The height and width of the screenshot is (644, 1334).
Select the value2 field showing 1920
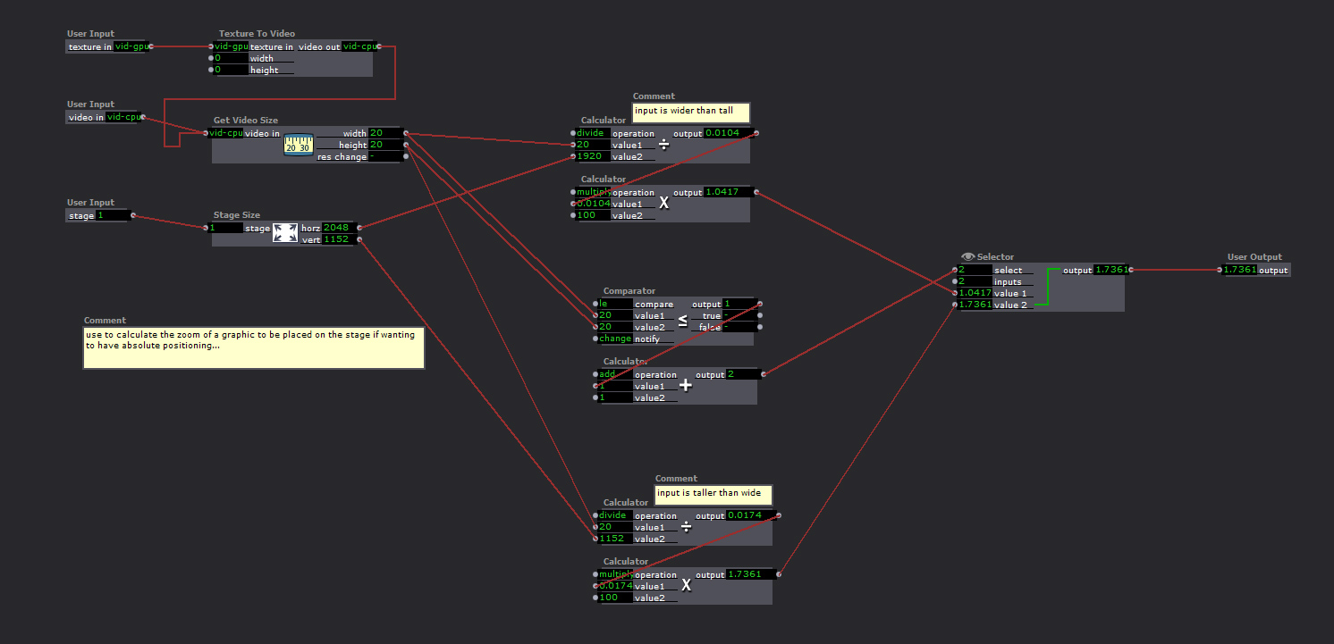(x=593, y=156)
